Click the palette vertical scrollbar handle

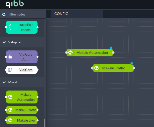(45, 123)
